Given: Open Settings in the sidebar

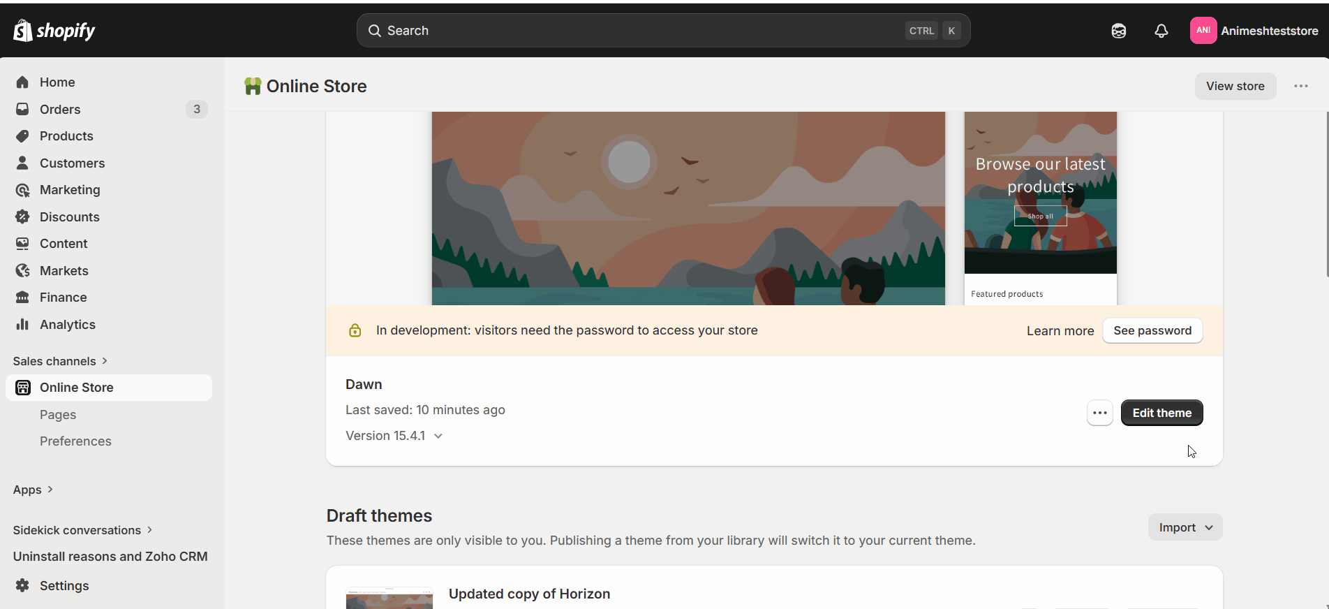Looking at the screenshot, I should tap(109, 585).
